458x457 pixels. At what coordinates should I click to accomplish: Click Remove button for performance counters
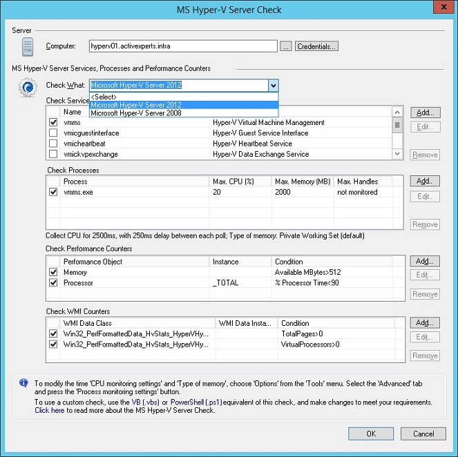click(425, 294)
